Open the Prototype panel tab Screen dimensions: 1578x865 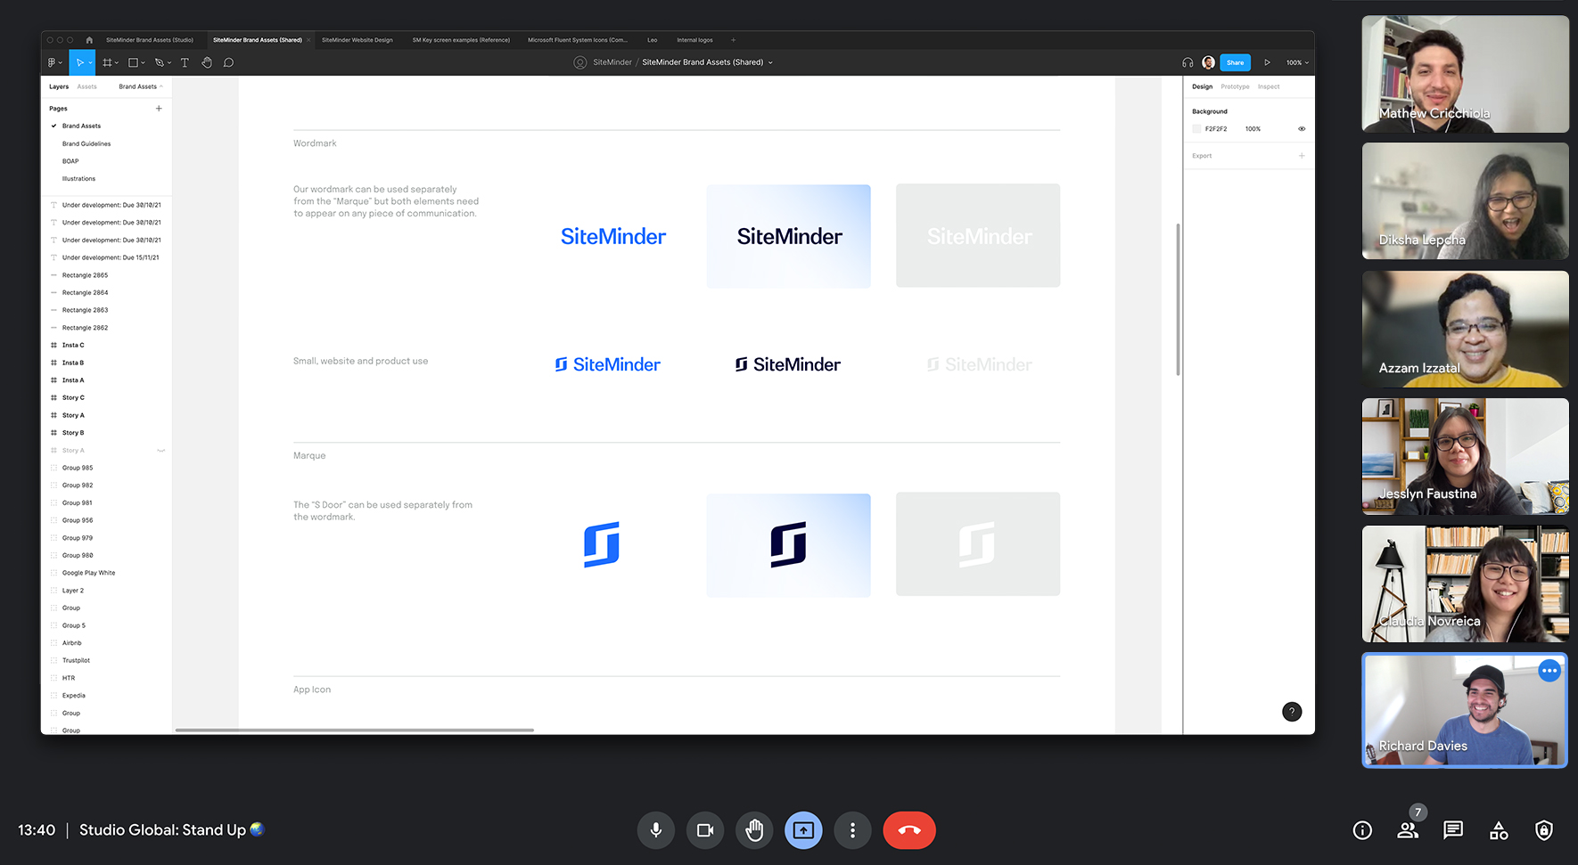(1235, 86)
